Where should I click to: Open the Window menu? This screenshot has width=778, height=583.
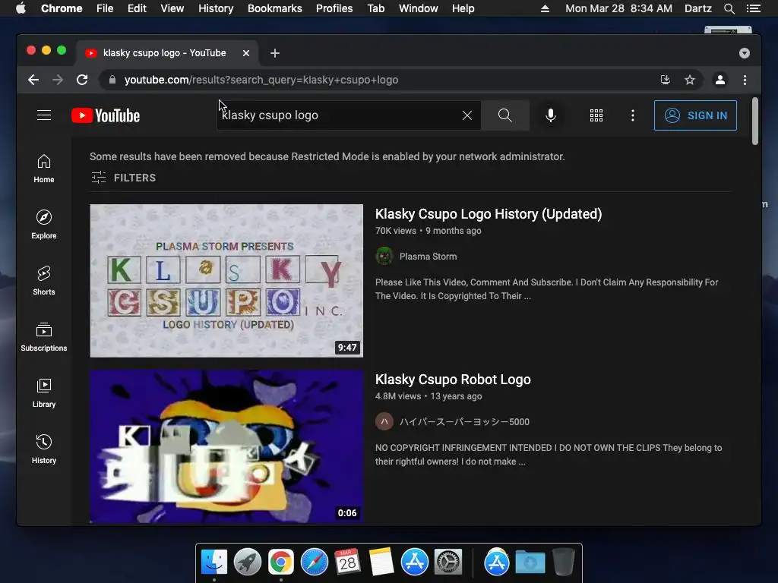click(419, 8)
